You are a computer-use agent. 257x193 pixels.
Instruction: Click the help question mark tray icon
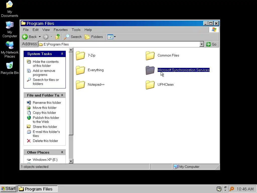pos(219,189)
